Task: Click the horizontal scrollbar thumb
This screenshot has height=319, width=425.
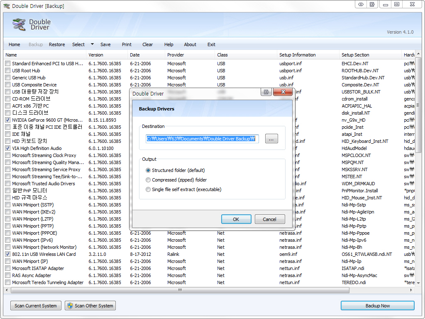Action: [180, 290]
